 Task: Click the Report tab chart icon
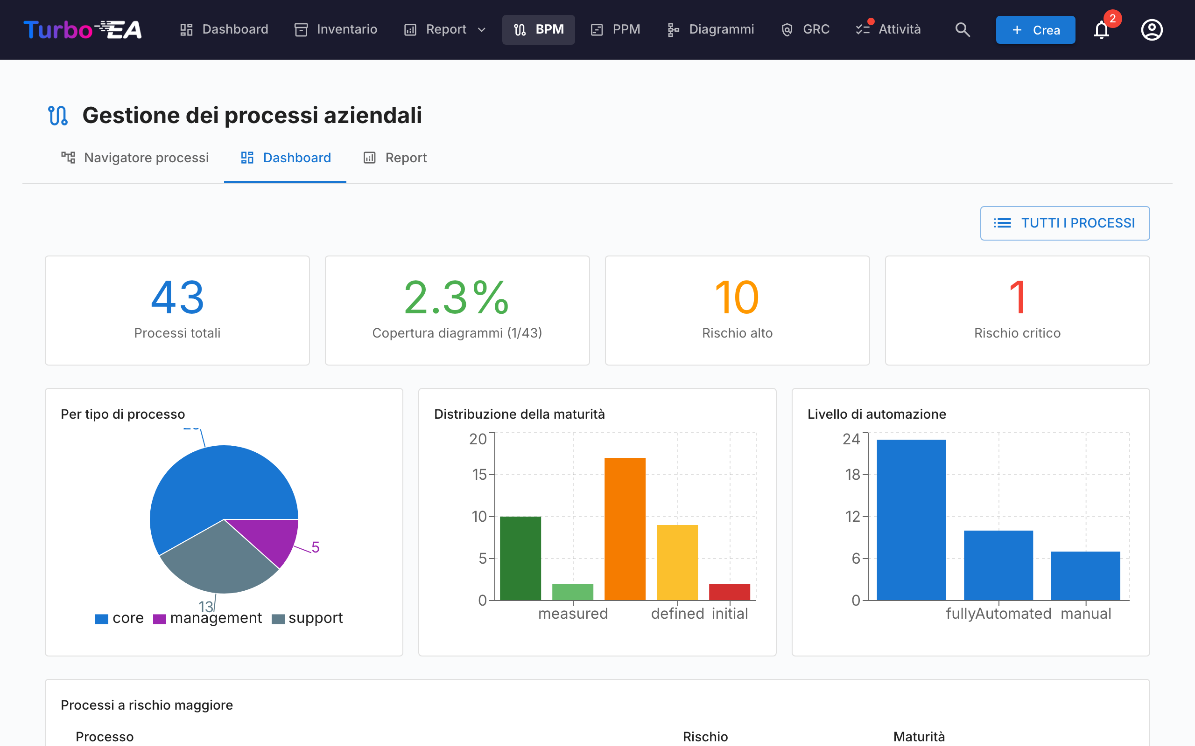369,158
